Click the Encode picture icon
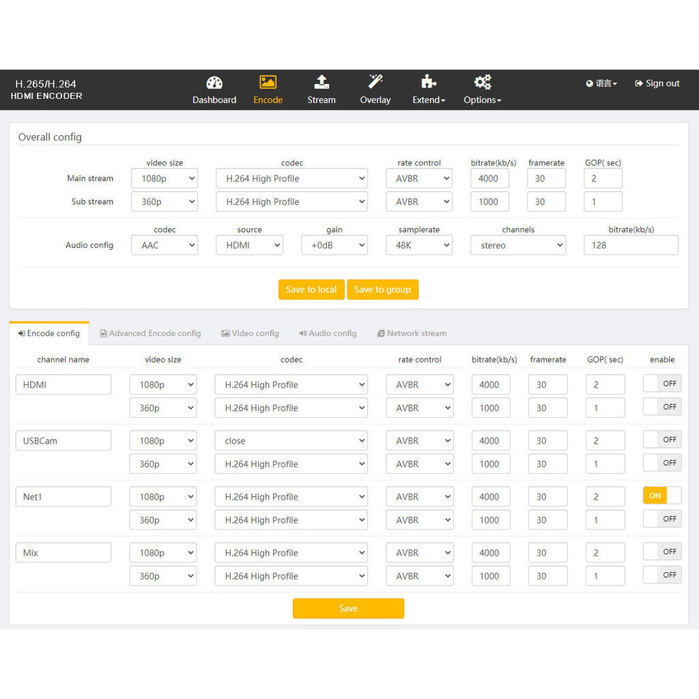The width and height of the screenshot is (699, 699). point(268,83)
